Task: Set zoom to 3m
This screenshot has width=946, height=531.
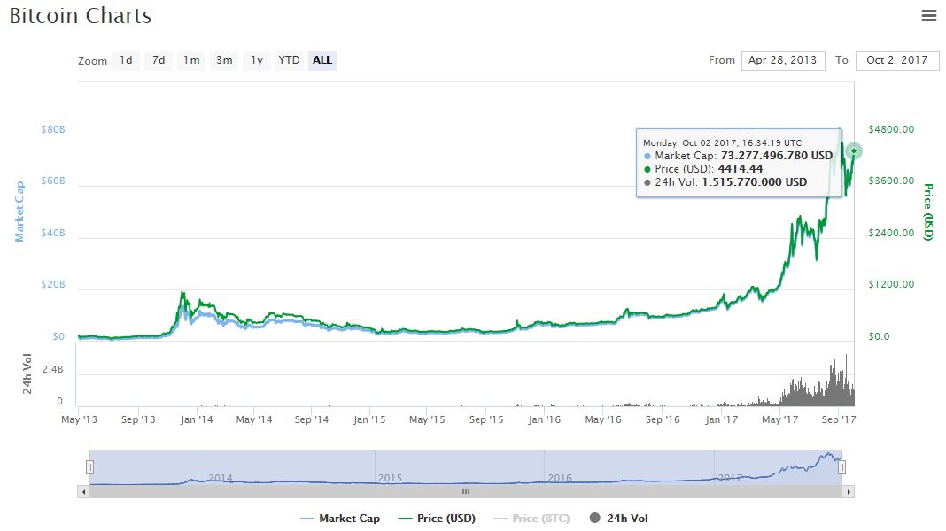Action: click(224, 60)
